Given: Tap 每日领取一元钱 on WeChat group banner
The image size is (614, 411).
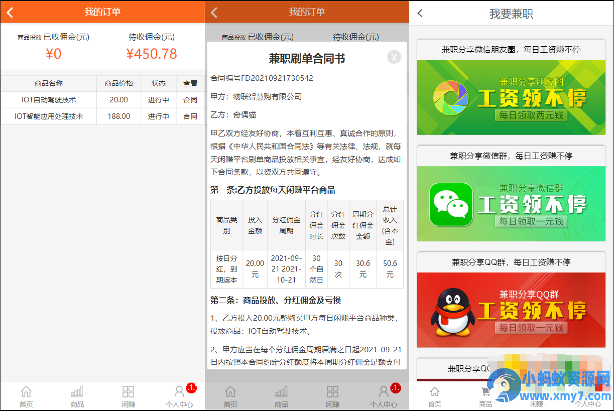Looking at the screenshot, I should 531,221.
